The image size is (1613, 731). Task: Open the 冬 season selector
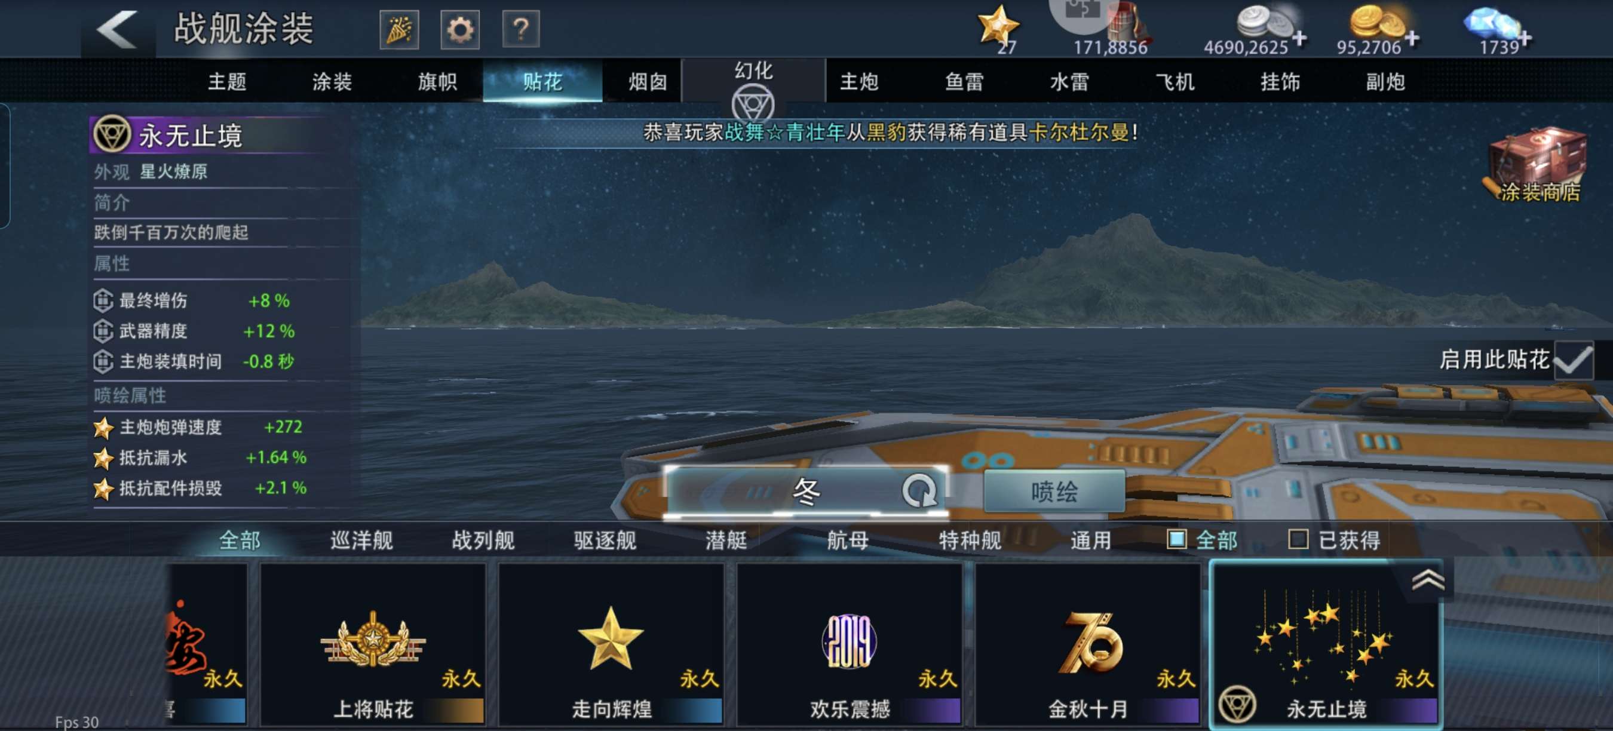coord(806,492)
